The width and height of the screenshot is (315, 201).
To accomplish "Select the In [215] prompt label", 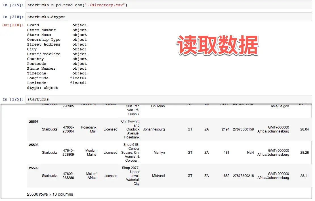I will coord(13,5).
